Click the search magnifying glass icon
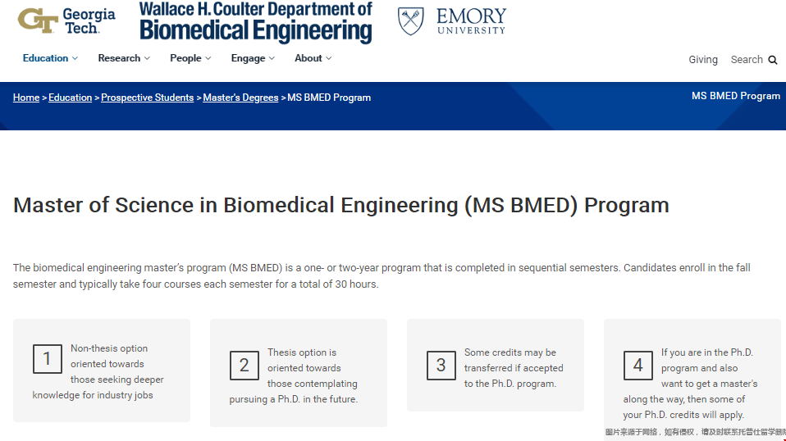 pyautogui.click(x=773, y=60)
